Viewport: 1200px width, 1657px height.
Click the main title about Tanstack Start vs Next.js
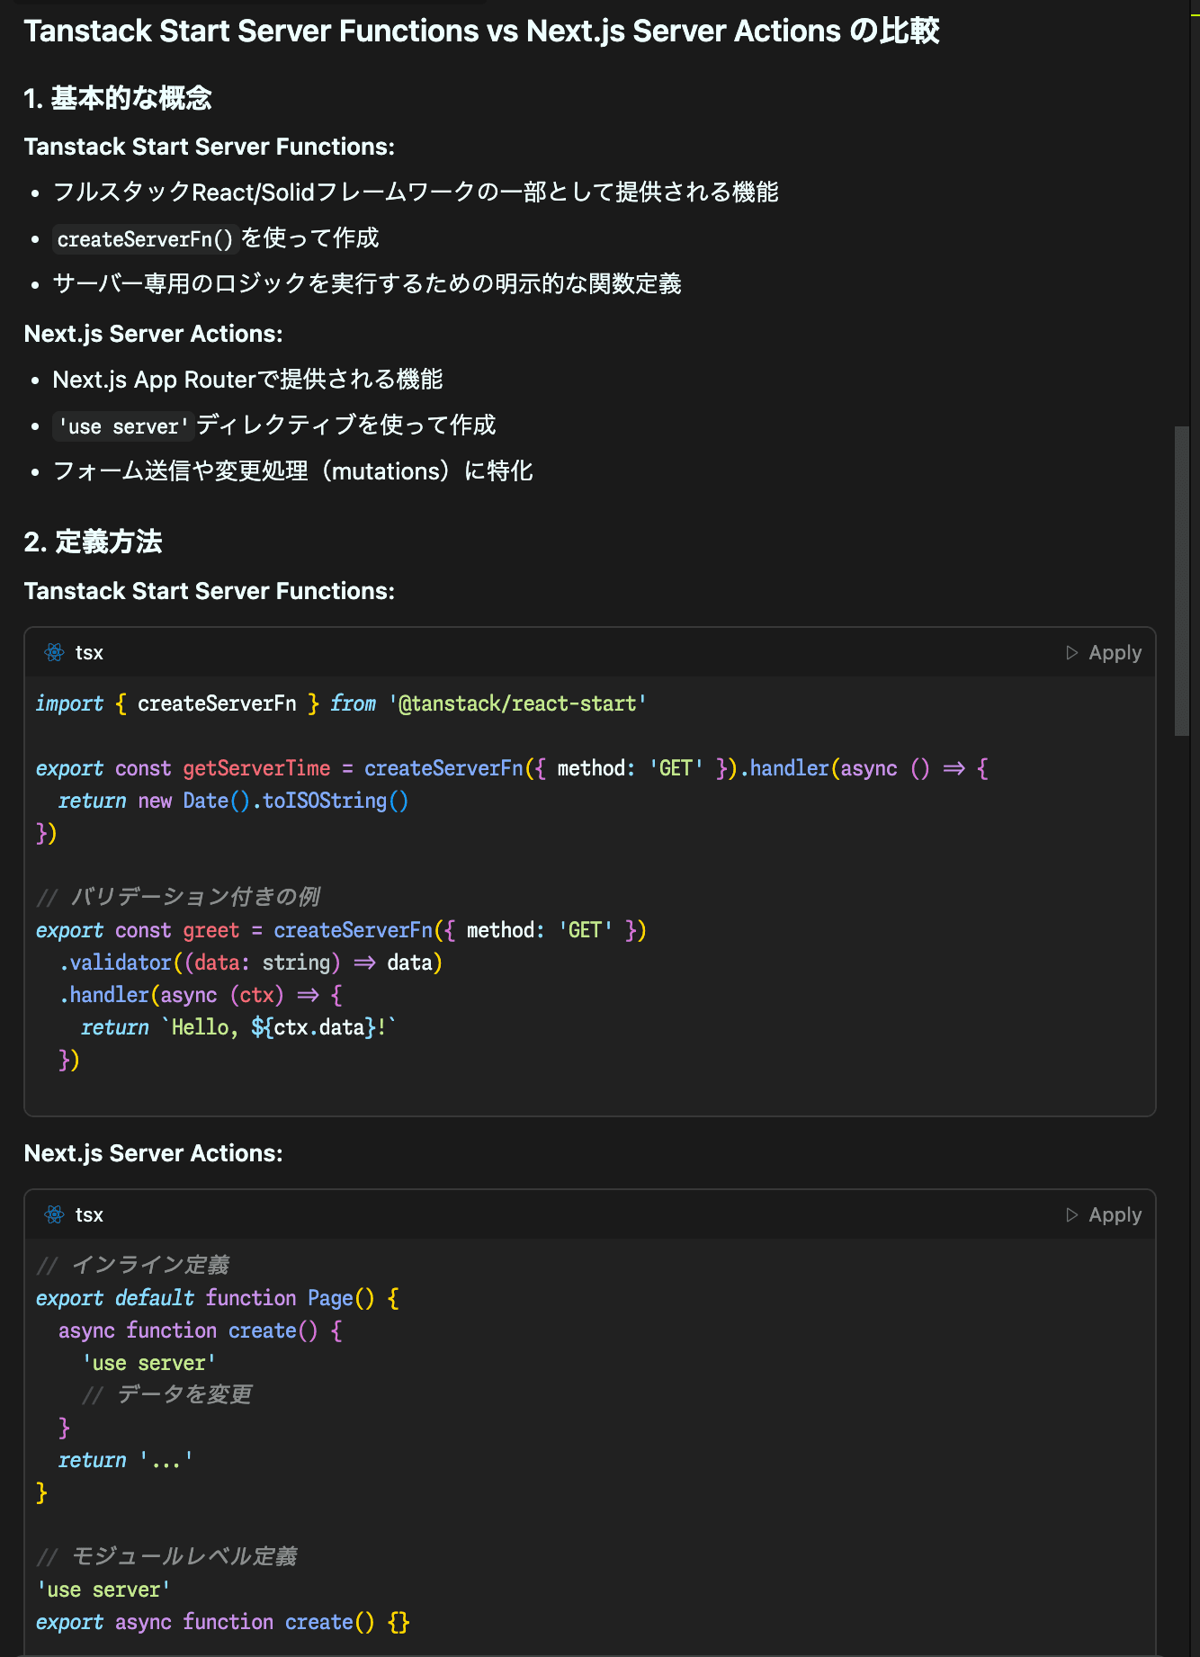point(481,31)
